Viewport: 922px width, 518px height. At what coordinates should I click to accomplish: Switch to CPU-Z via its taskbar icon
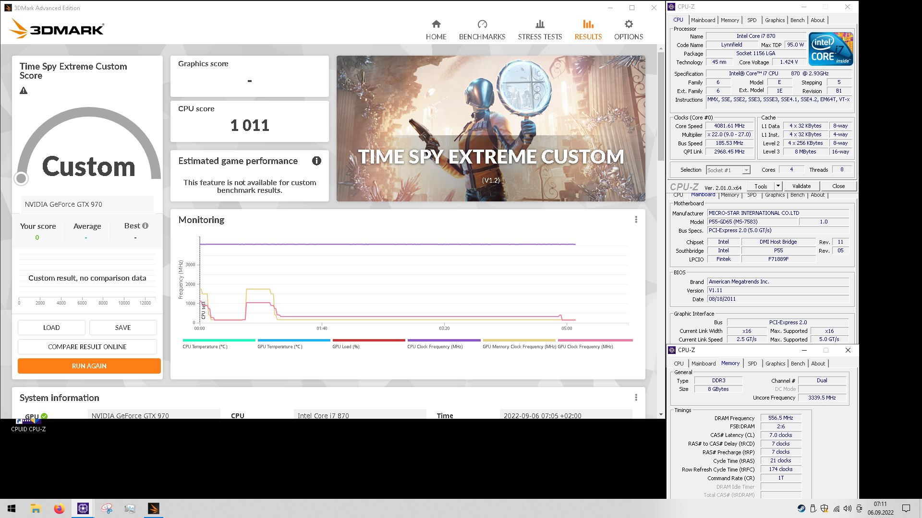click(83, 508)
